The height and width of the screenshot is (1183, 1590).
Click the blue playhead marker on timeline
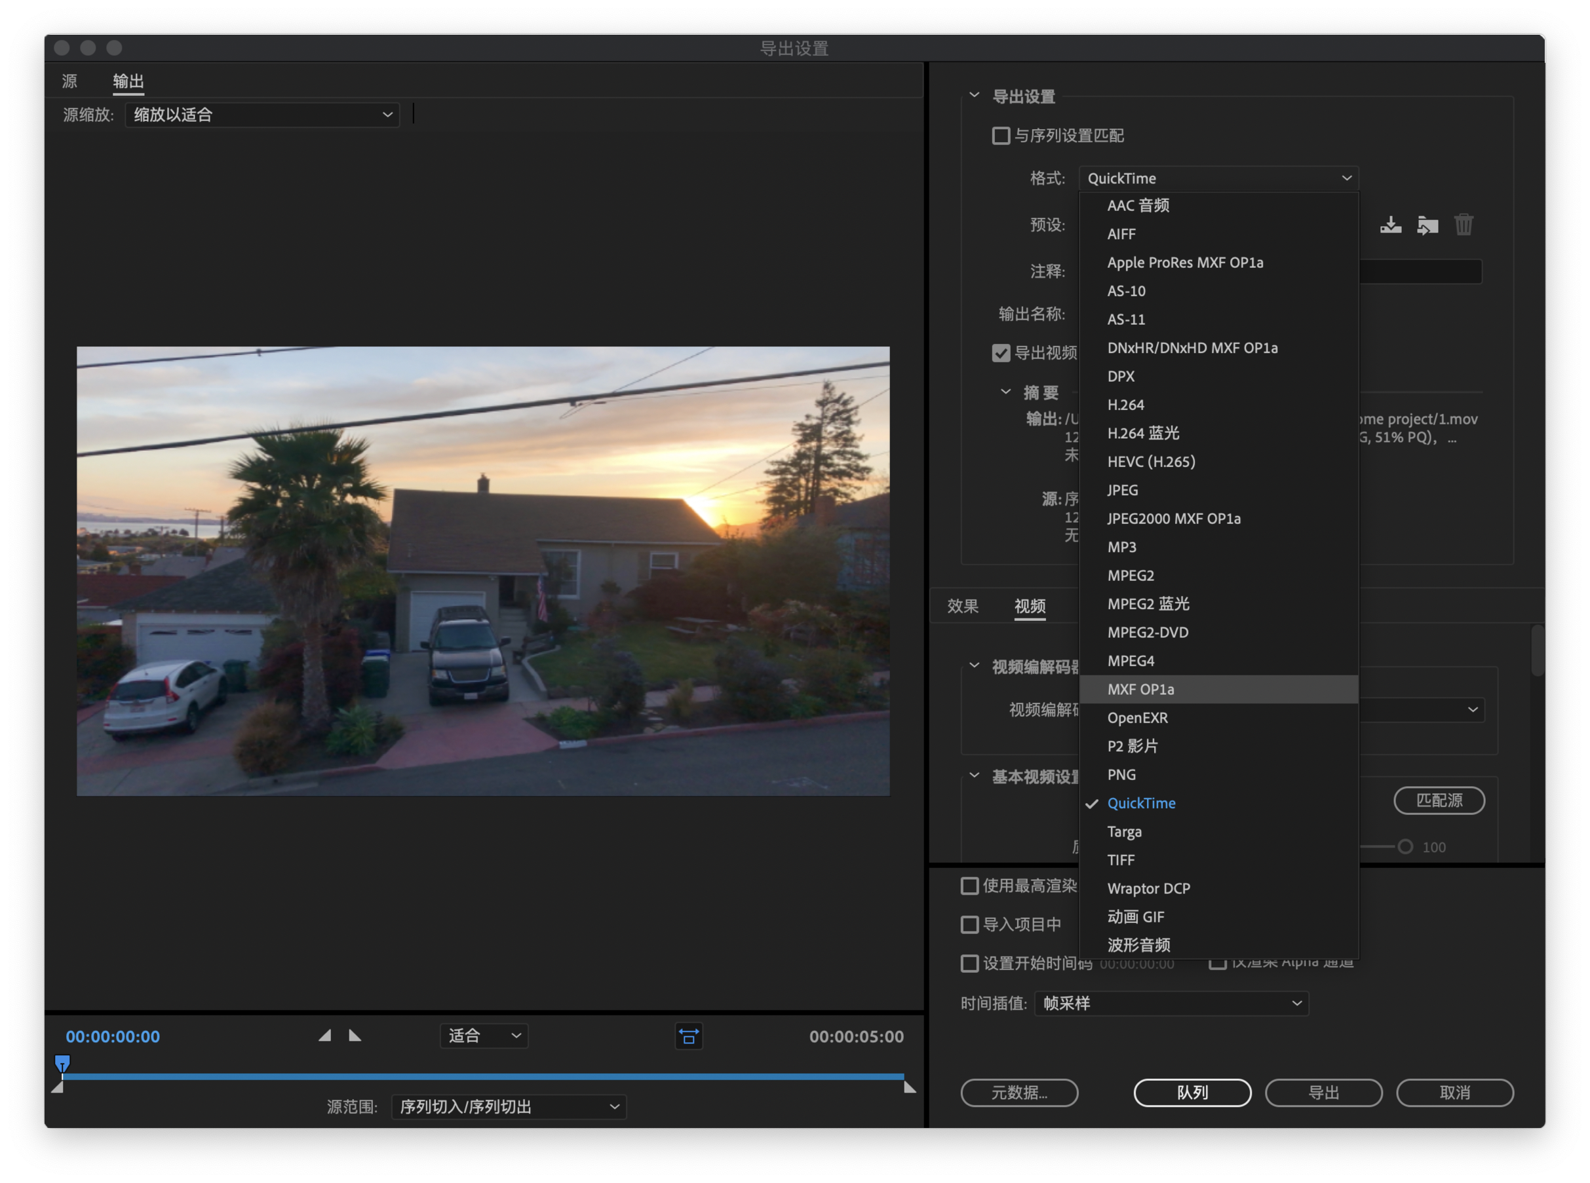coord(62,1062)
